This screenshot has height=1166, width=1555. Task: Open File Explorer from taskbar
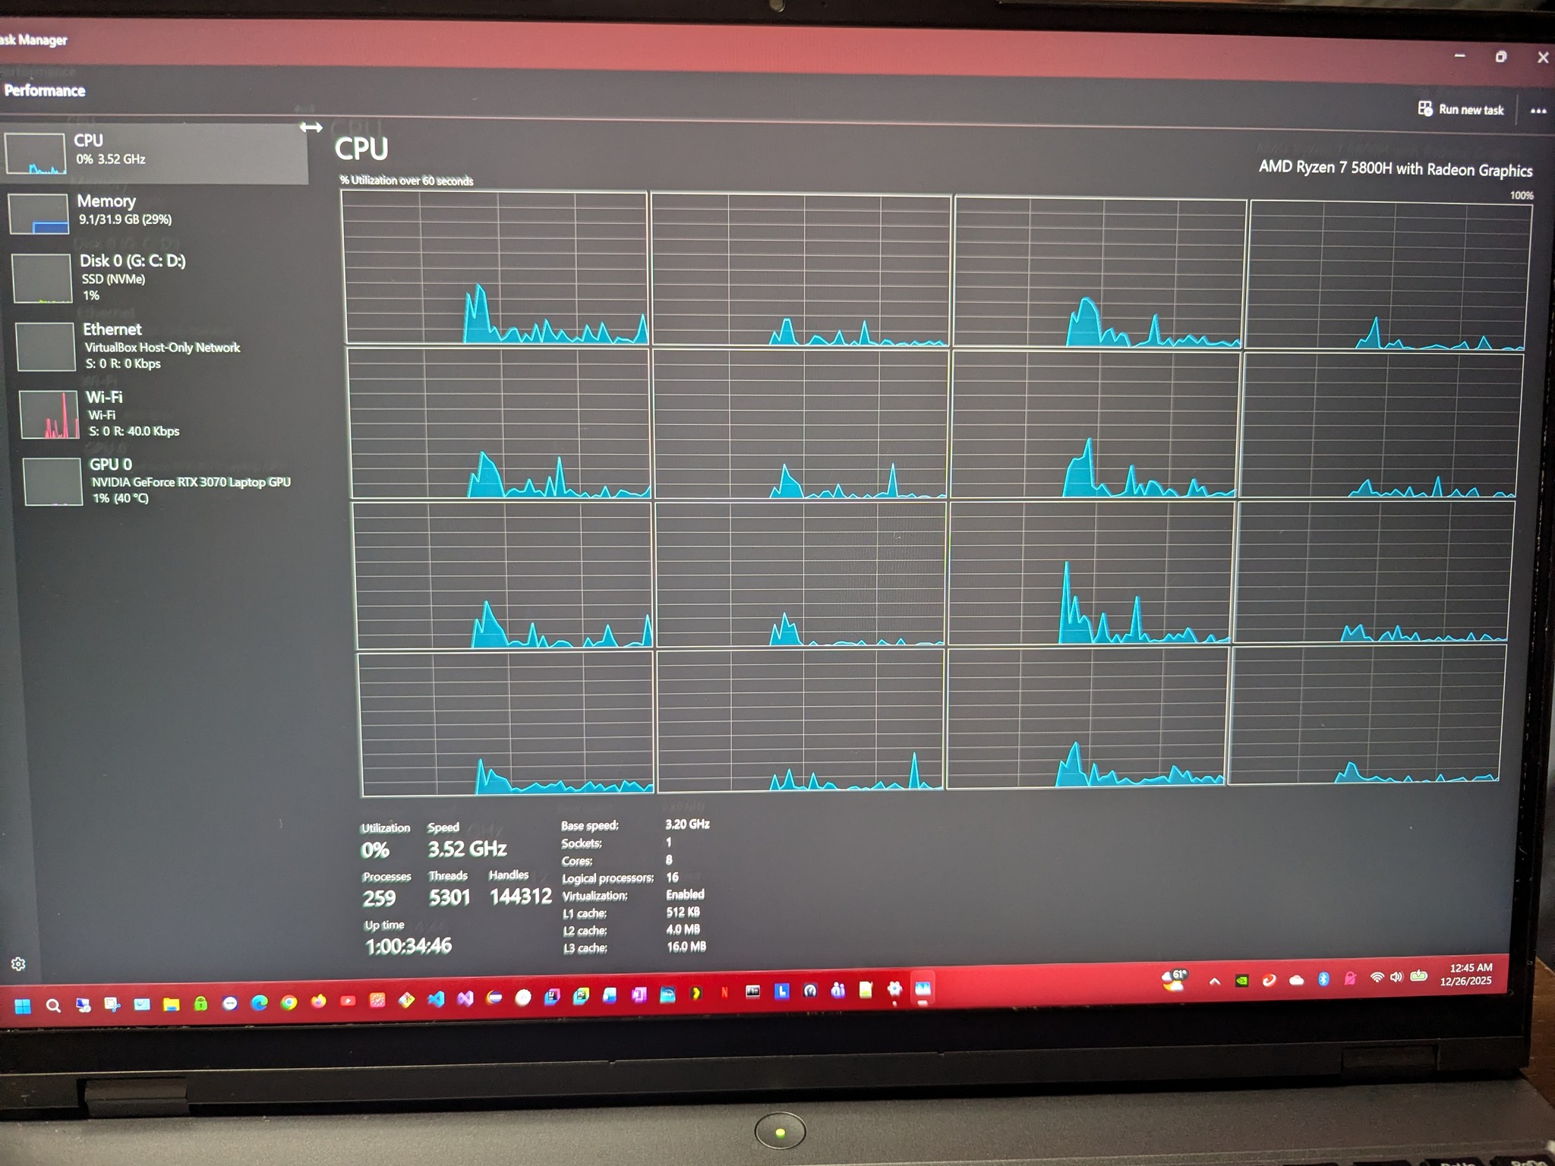click(x=171, y=1004)
